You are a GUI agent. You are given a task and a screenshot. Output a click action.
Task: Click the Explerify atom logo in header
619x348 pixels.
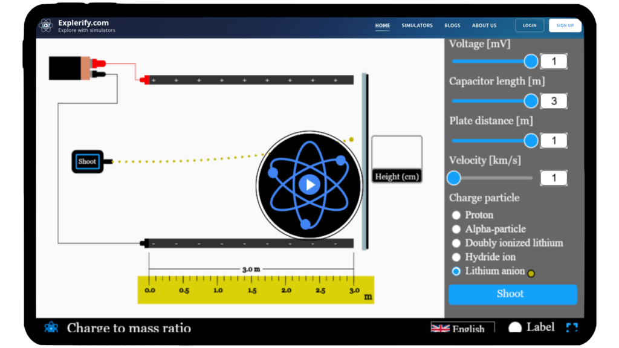tap(46, 25)
